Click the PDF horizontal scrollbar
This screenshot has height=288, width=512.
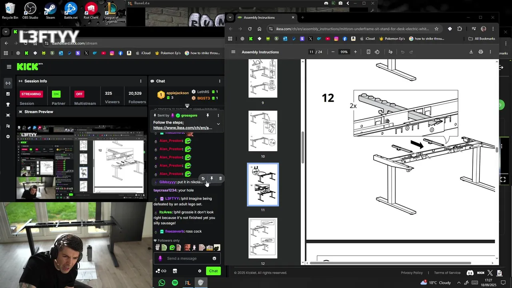(x=390, y=263)
